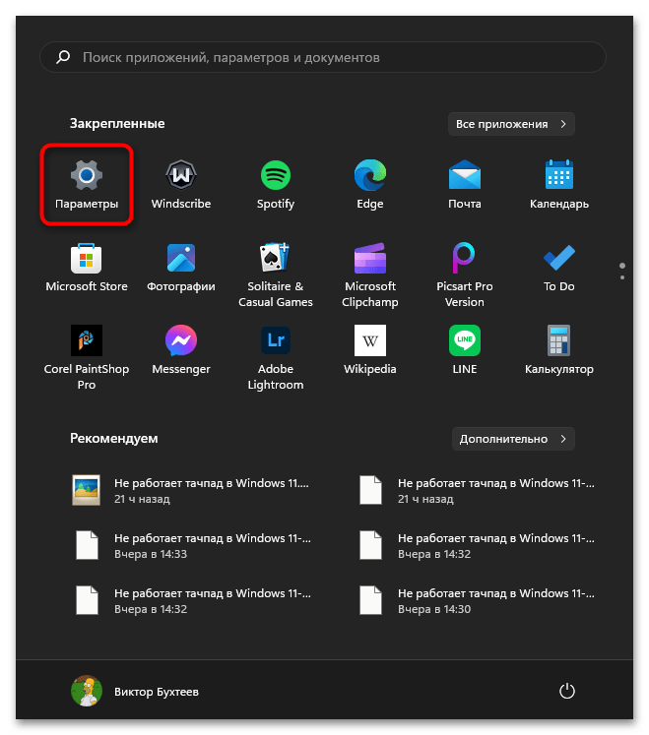This screenshot has height=735, width=649.
Task: Launch the Калькулятор calculator
Action: point(559,349)
